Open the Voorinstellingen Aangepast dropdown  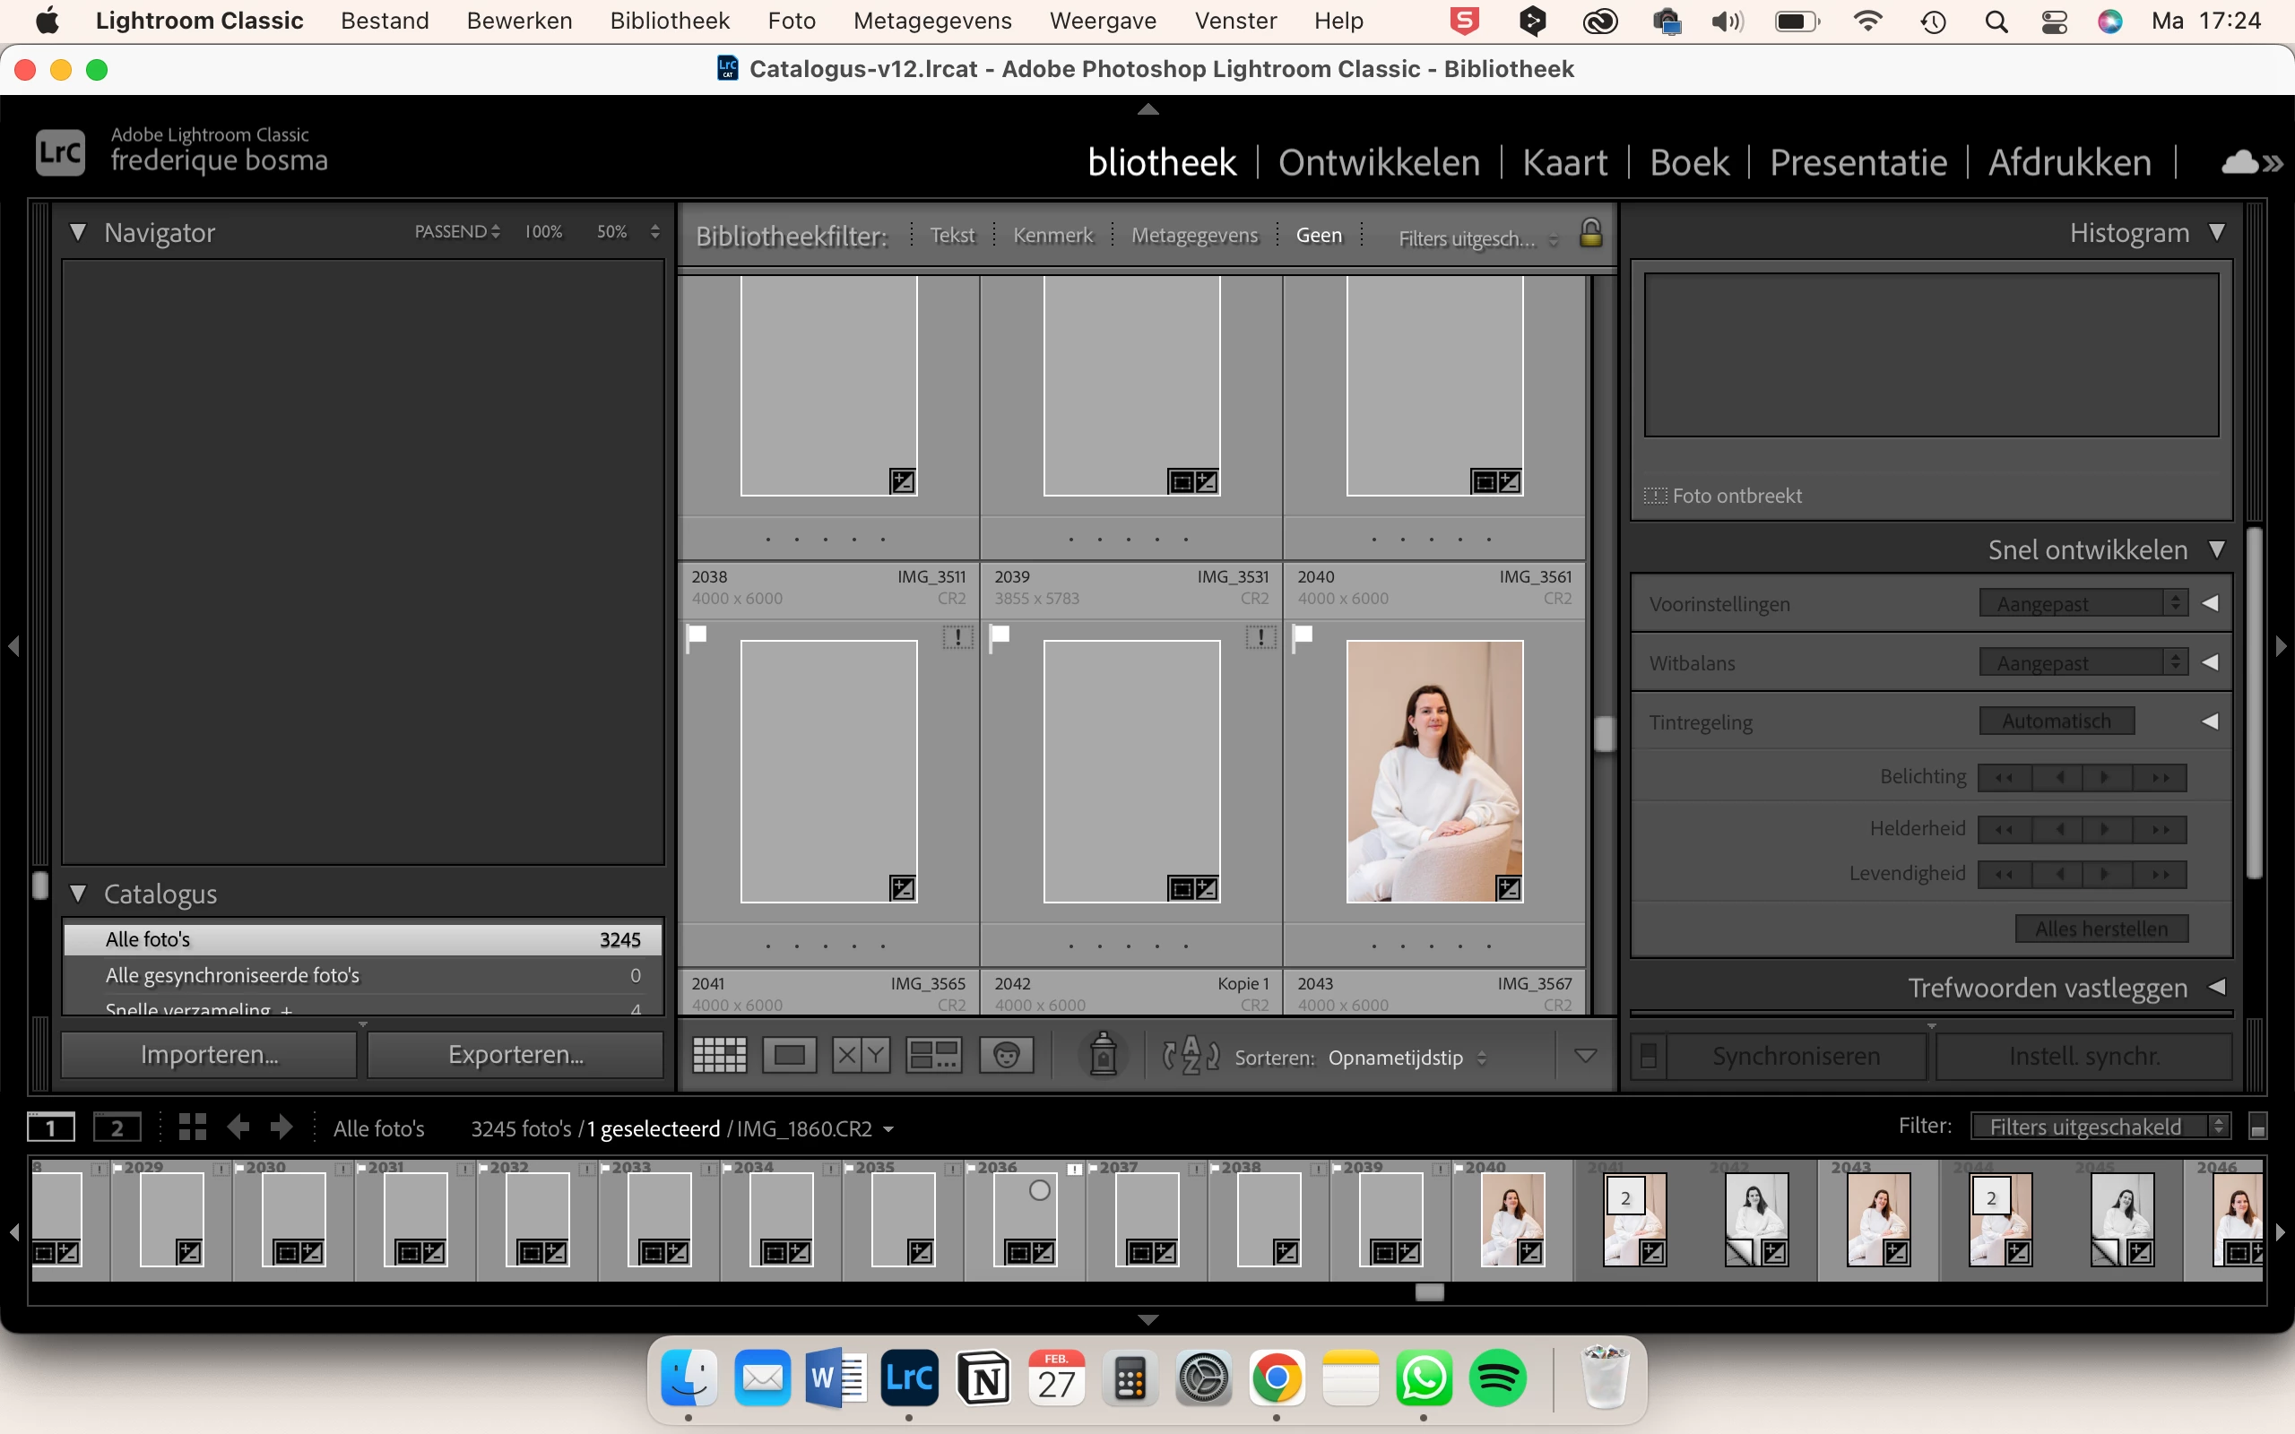click(2083, 603)
